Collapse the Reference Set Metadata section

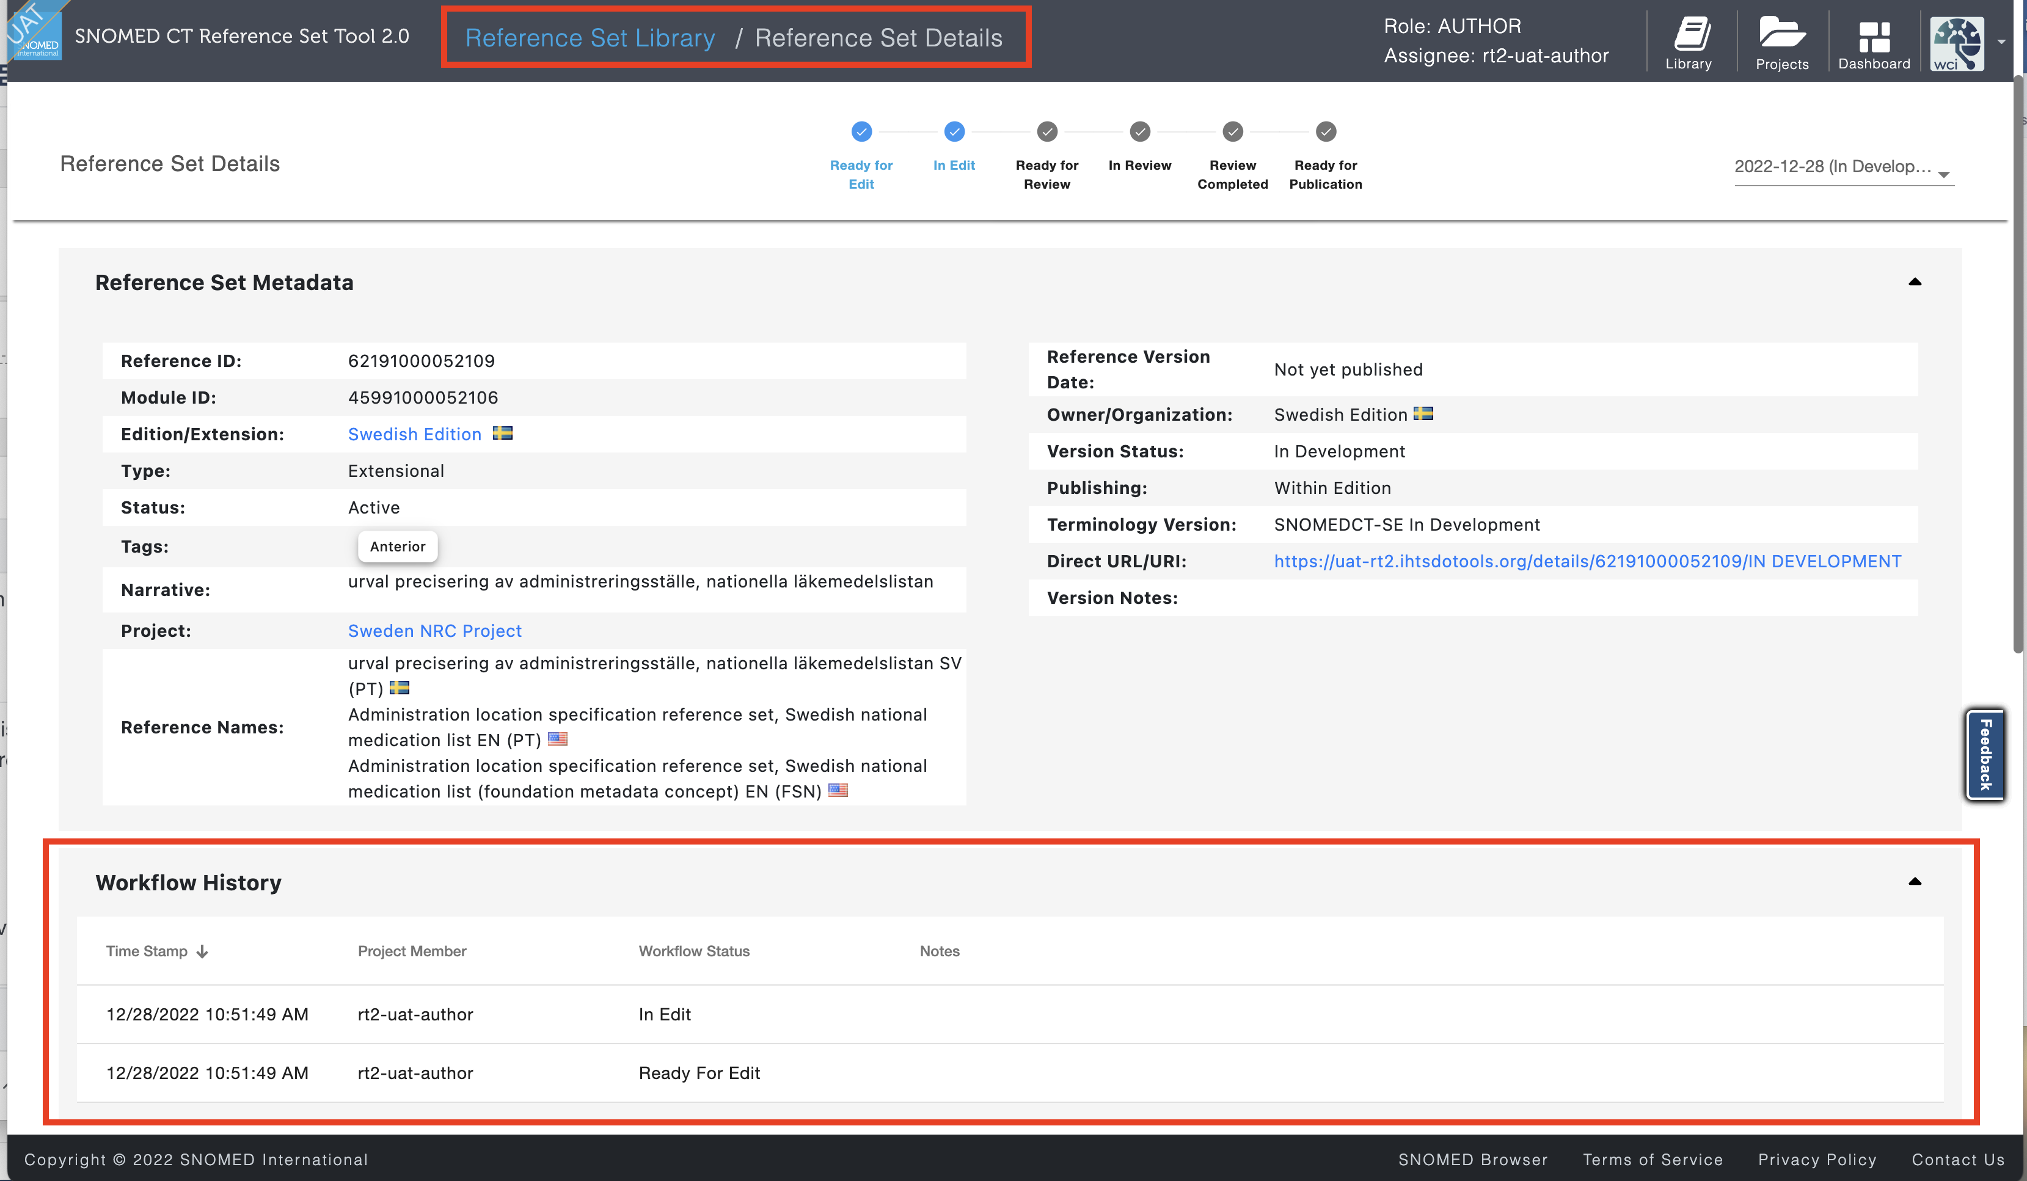1915,282
